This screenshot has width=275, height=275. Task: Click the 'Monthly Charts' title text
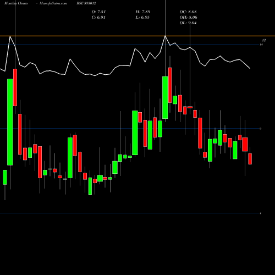[x=16, y=3]
